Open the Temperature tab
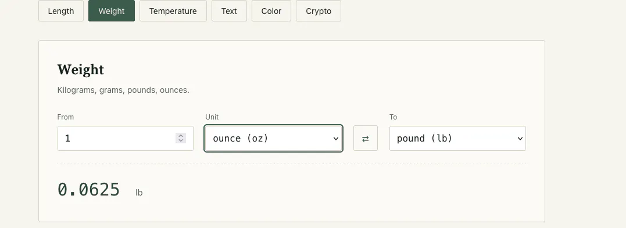Viewport: 626px width, 228px height. 173,11
